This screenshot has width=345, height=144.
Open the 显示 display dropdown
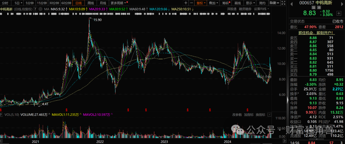click(250, 3)
